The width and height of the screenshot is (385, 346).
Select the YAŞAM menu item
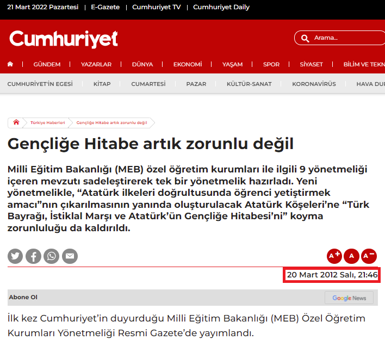[x=232, y=64]
